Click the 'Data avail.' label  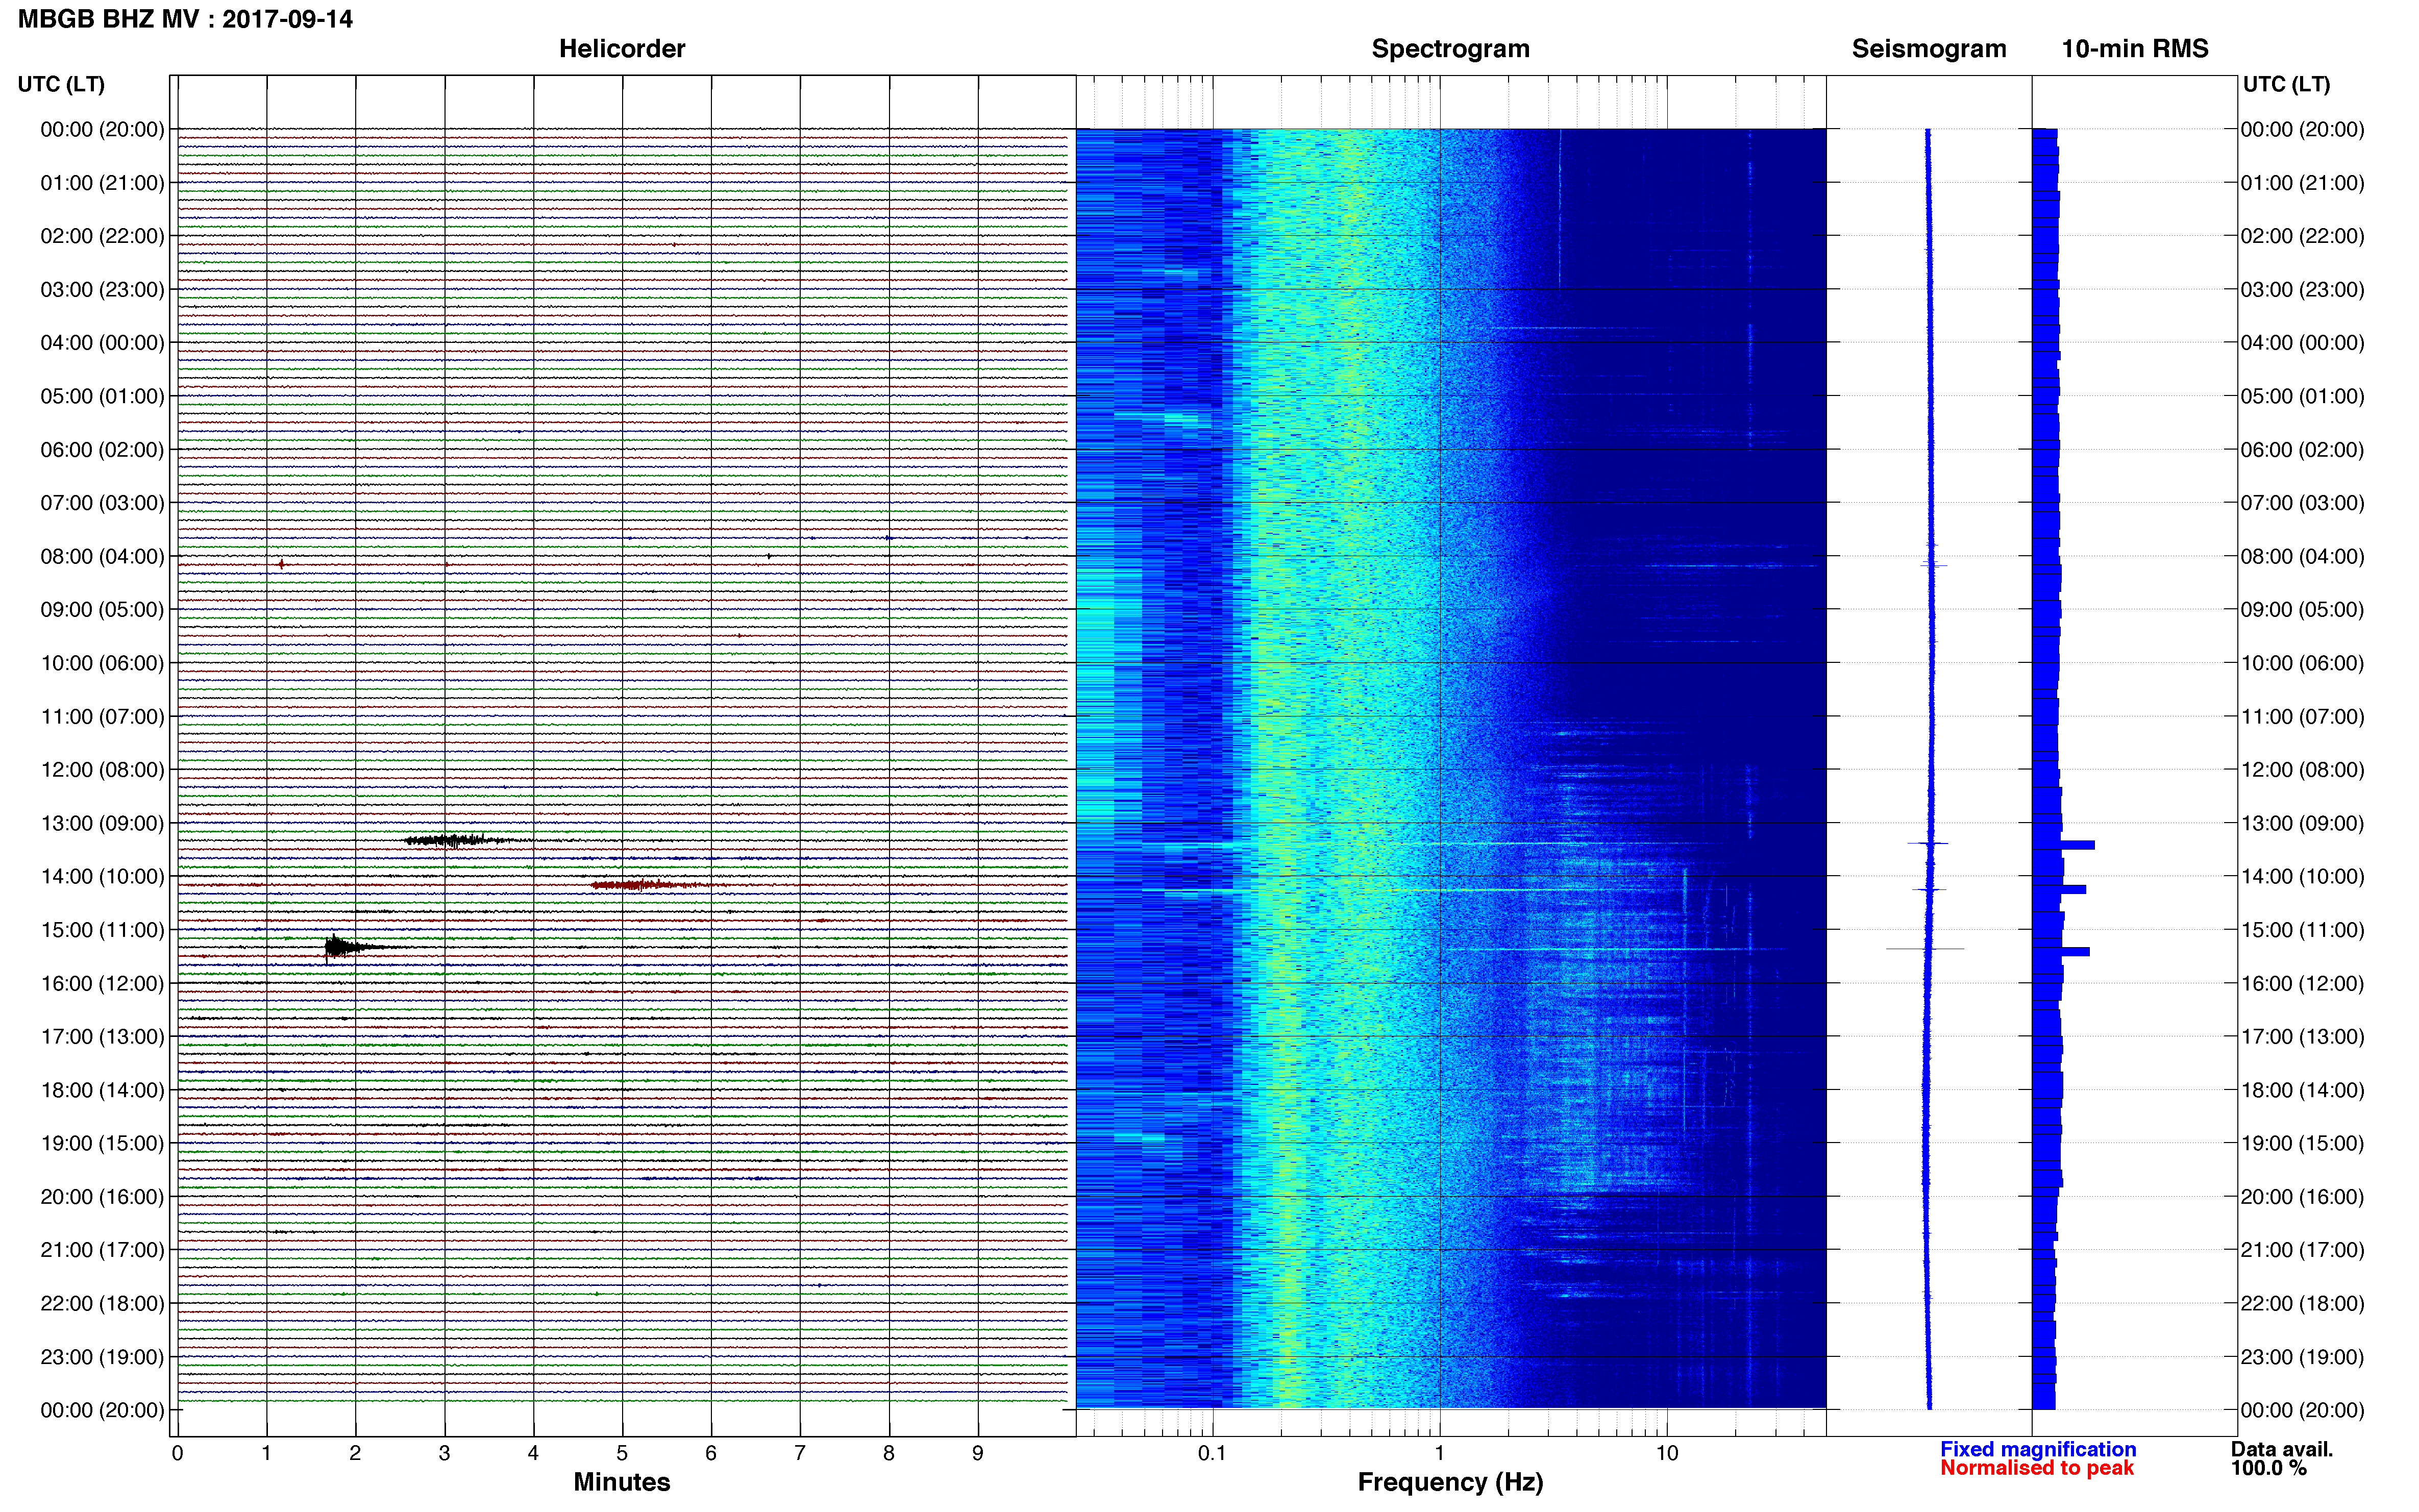tap(2282, 1449)
